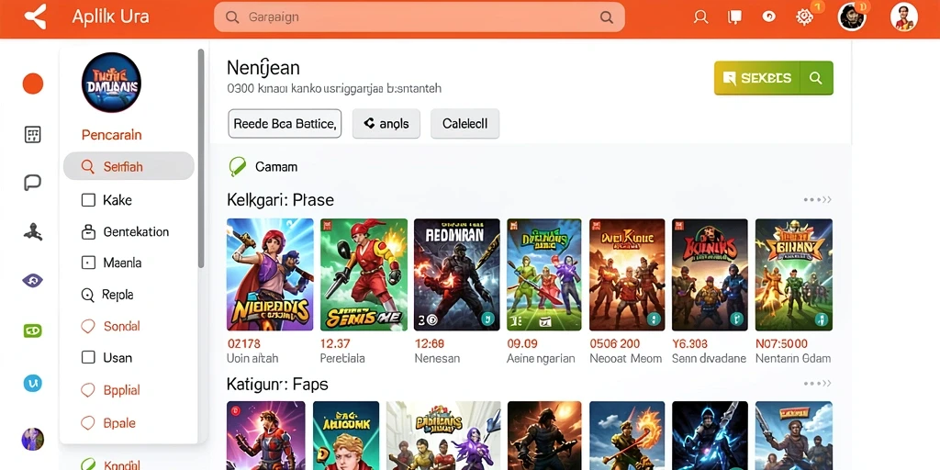Toggle the Maanla checkbox

88,263
